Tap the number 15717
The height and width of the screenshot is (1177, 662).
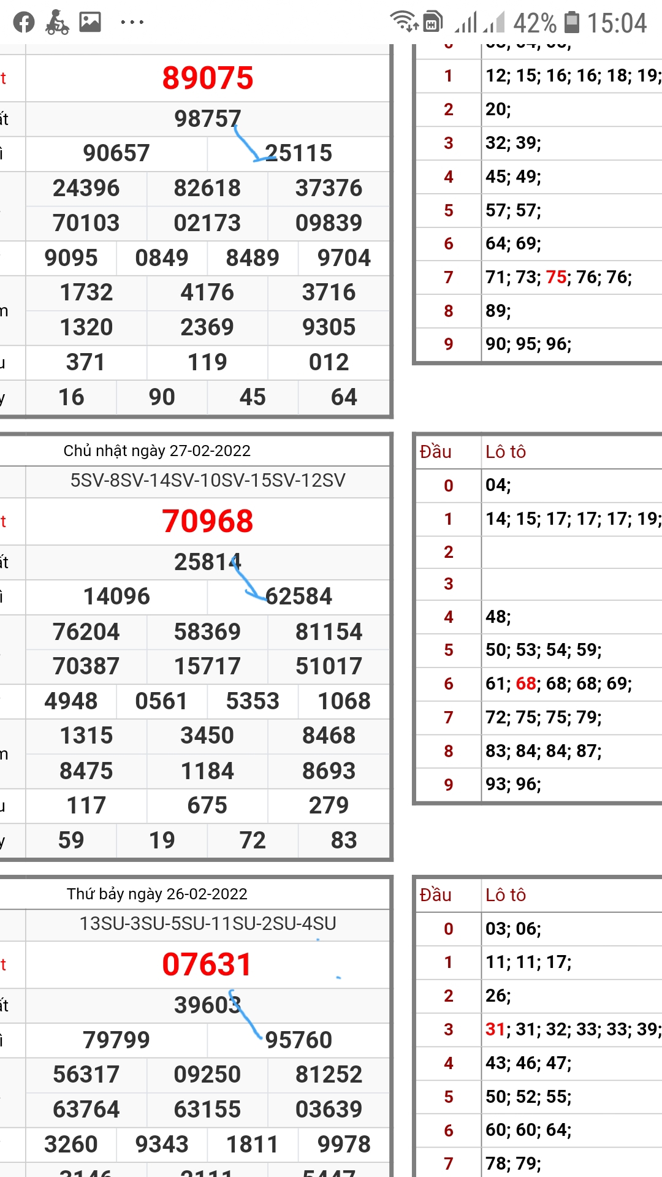(208, 666)
